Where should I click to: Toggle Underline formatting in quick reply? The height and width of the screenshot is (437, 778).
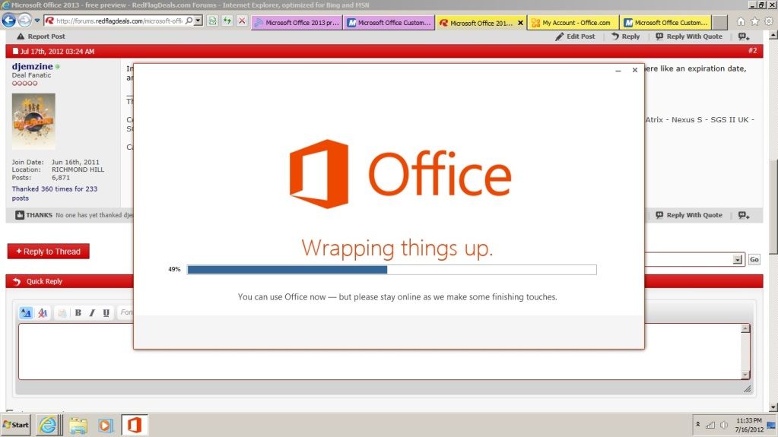click(x=106, y=312)
